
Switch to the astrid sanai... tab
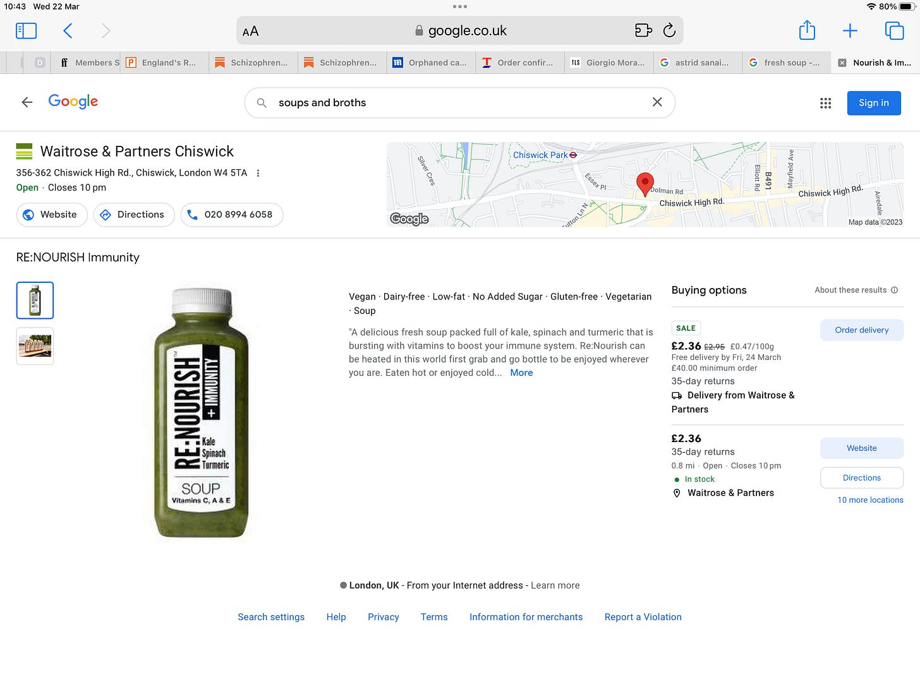click(x=698, y=63)
